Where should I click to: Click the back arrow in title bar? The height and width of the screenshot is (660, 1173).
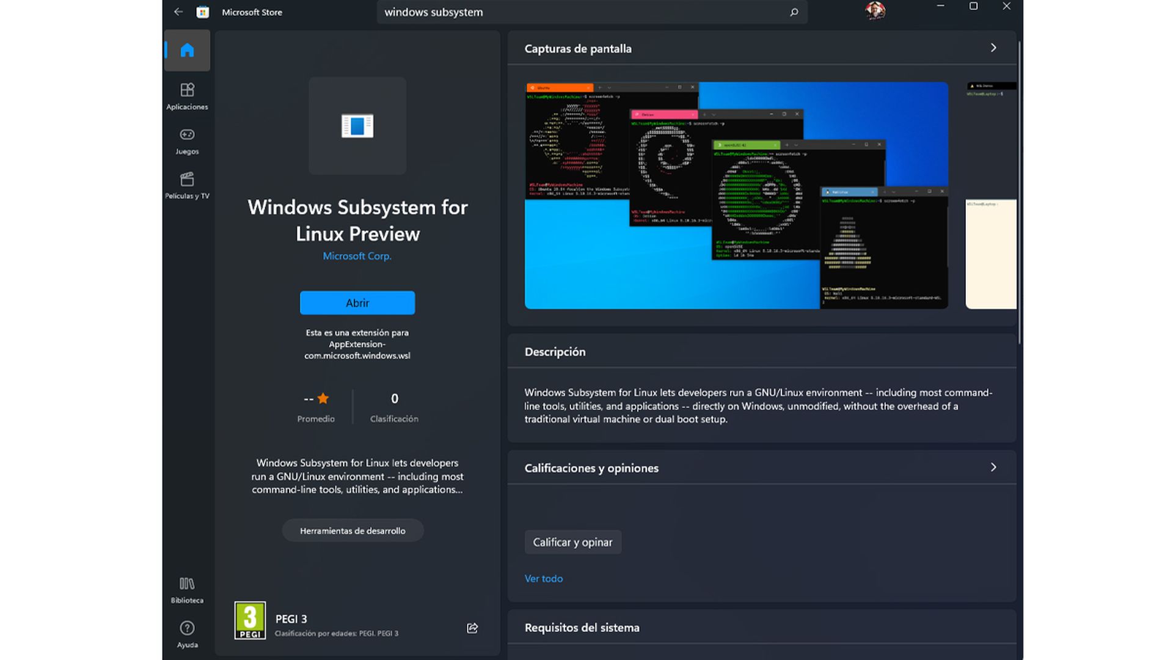(x=178, y=12)
